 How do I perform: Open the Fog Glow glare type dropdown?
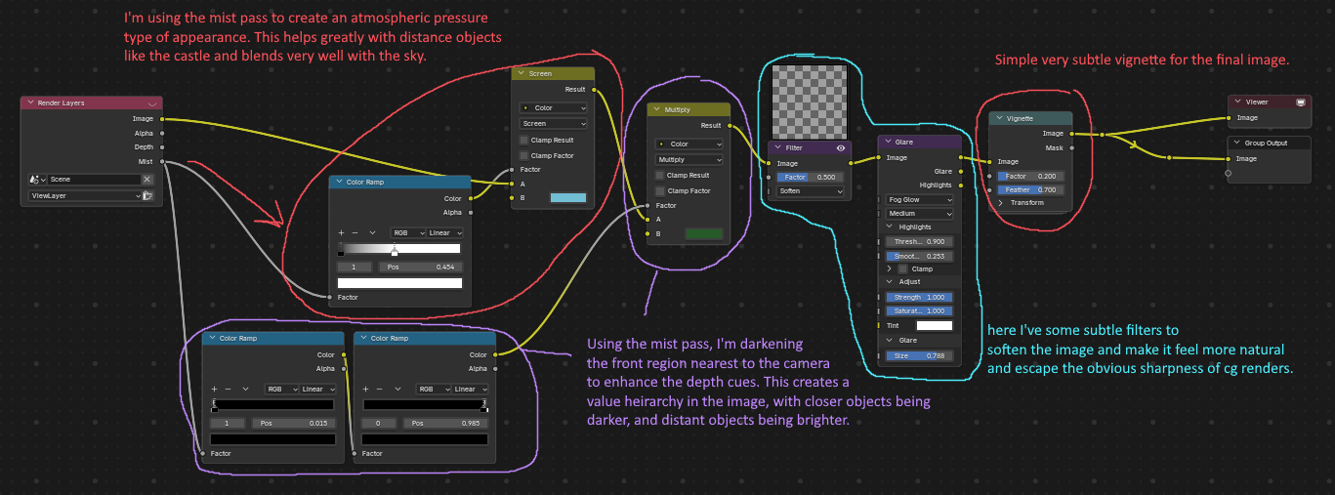coord(919,199)
